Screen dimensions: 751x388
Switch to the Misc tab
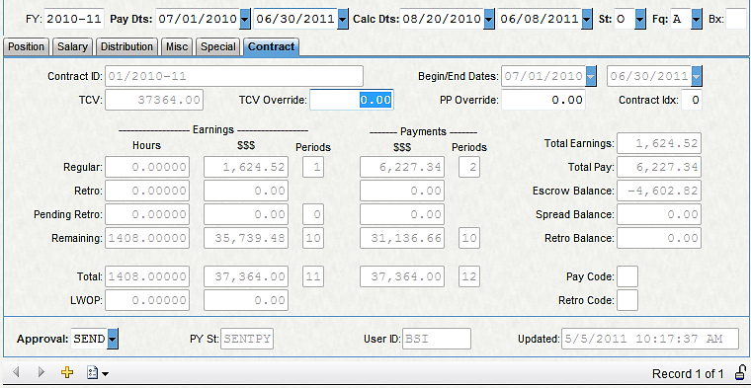pos(177,46)
